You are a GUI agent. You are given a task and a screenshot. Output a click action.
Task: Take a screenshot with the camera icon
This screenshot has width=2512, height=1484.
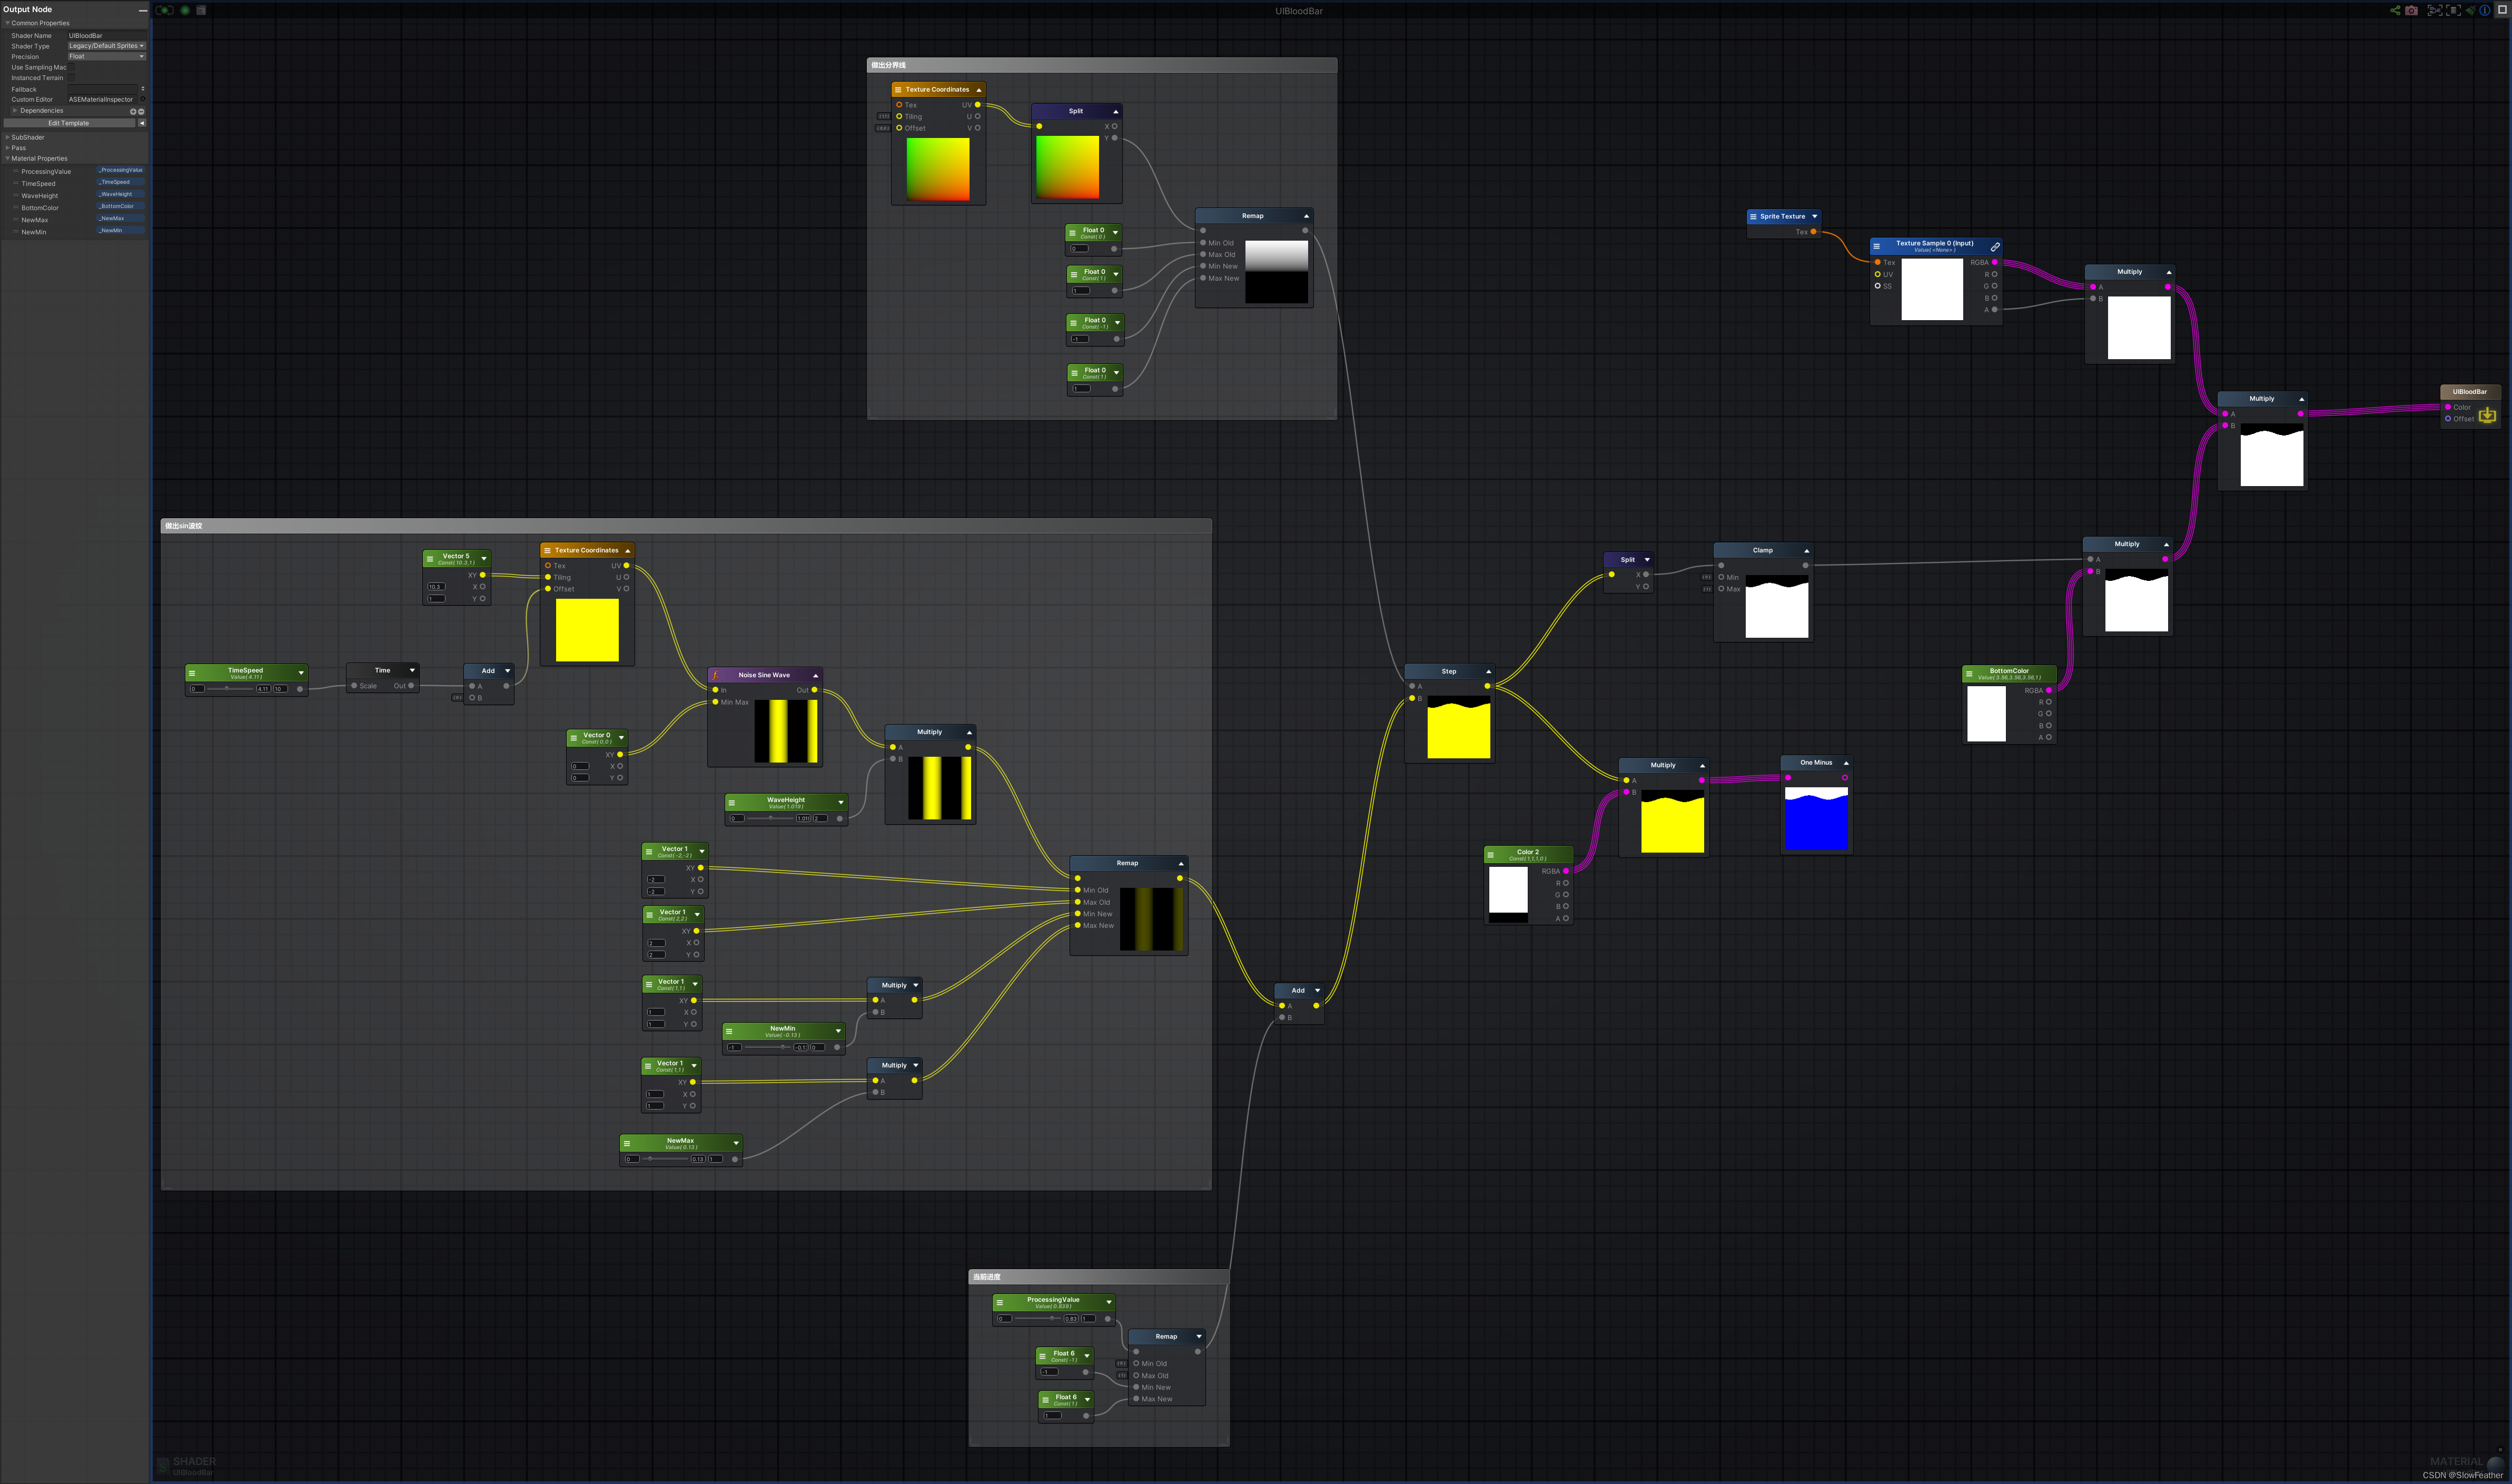(2411, 10)
